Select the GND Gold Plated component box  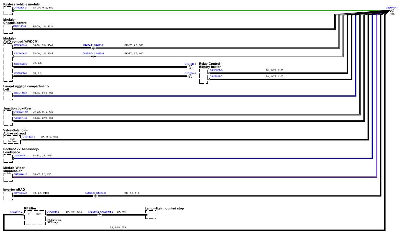point(12,140)
